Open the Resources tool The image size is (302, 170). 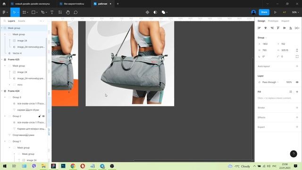point(60,12)
